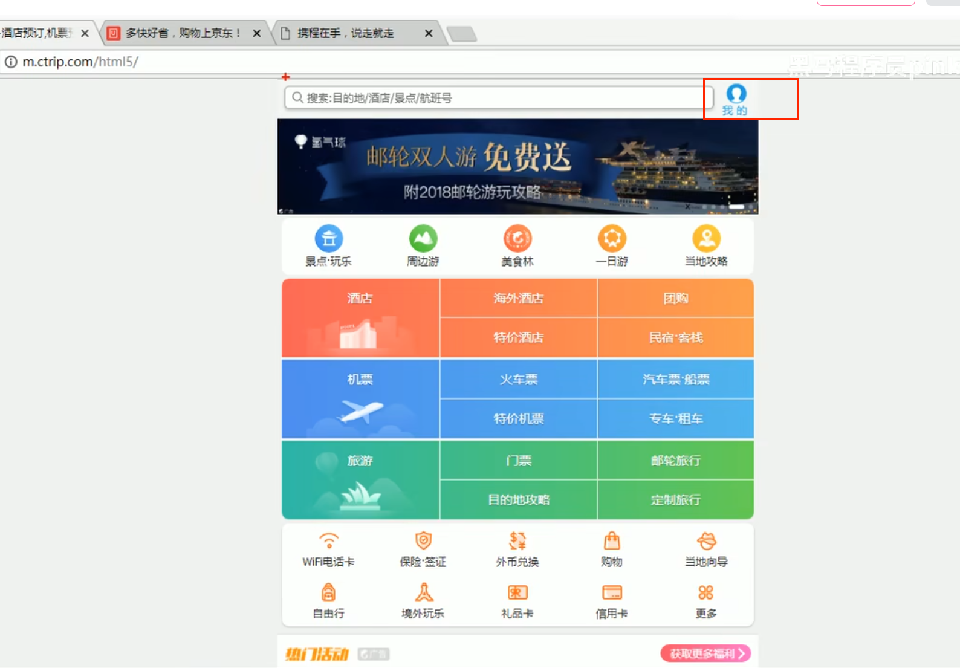
Task: Open the 我的 profile icon
Action: coord(736,100)
